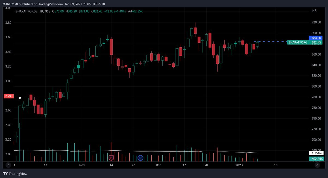Click the NSE exchange label

tap(47, 11)
